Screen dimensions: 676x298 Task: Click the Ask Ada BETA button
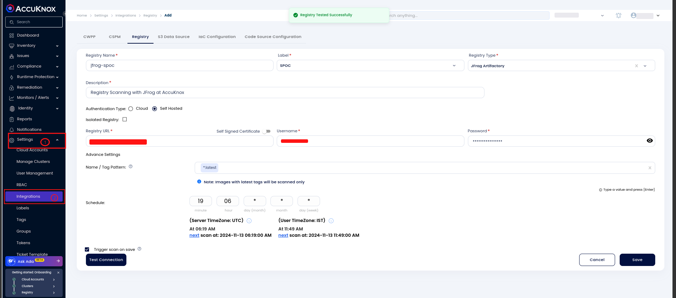click(34, 261)
